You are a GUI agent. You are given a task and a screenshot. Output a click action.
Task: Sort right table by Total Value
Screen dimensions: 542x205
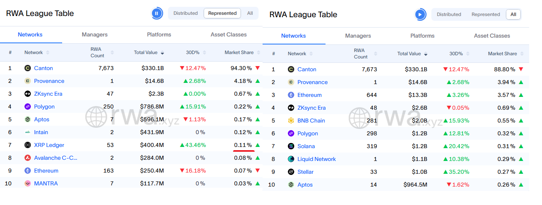pyautogui.click(x=412, y=54)
